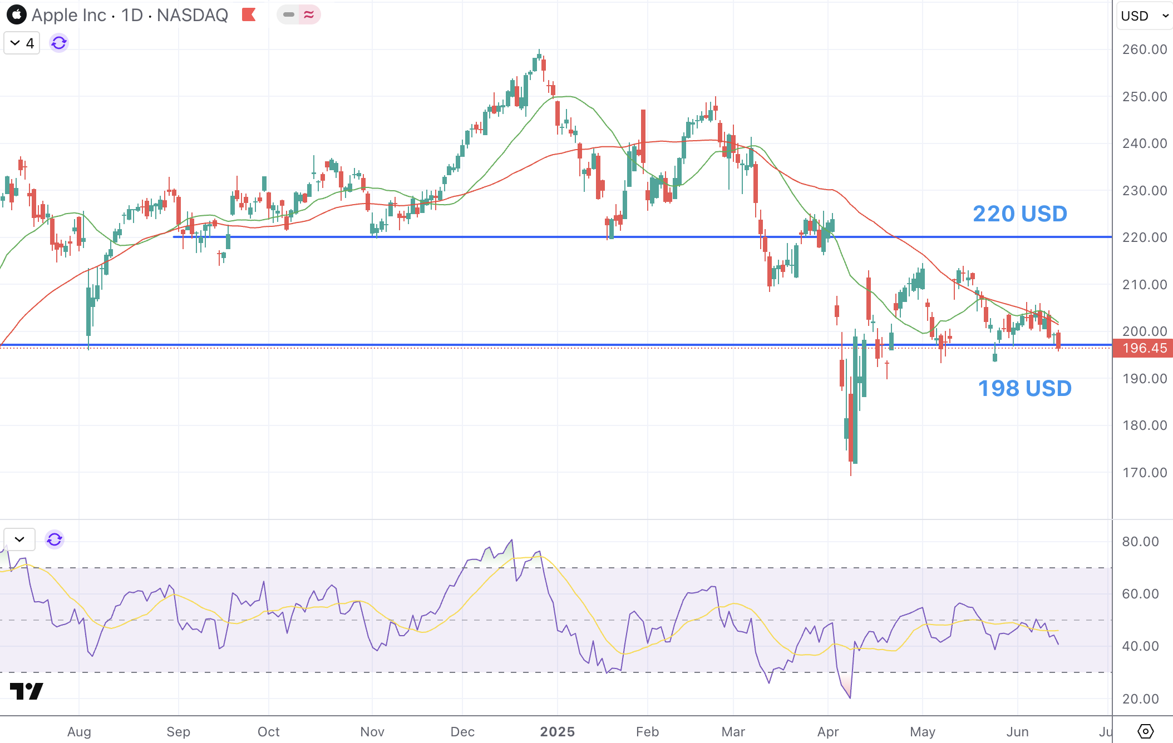Toggle the grey dash status pill
This screenshot has height=743, width=1173.
pos(288,15)
